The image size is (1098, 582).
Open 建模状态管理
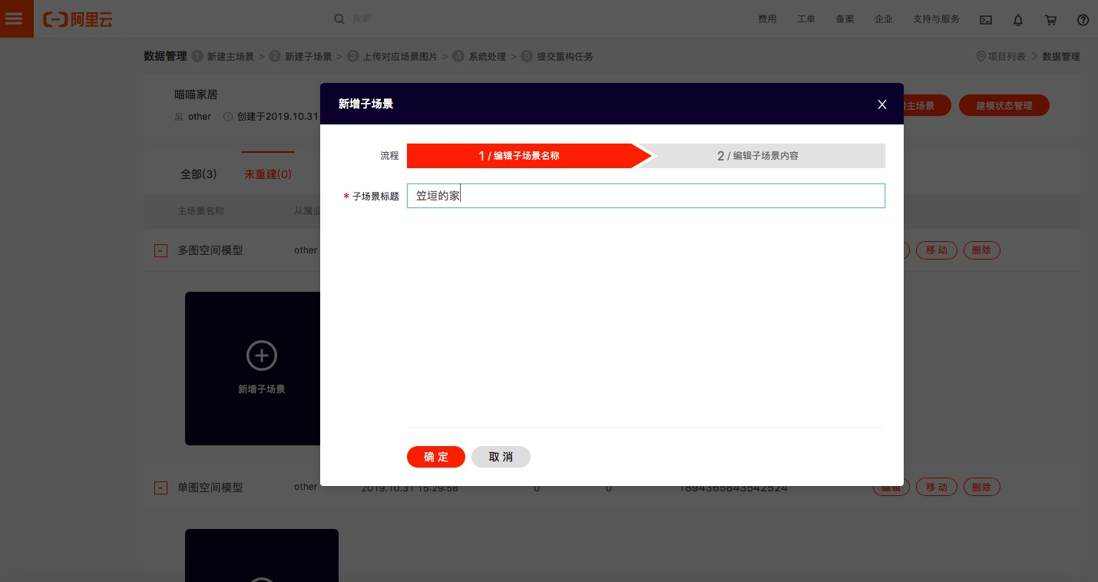click(x=1004, y=106)
